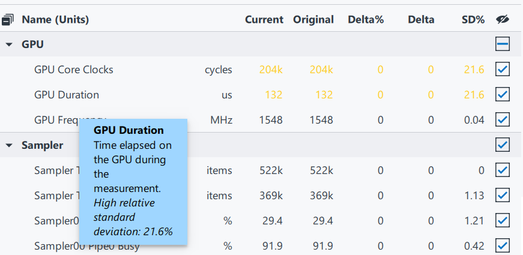Sort by the SD% column header
This screenshot has width=523, height=255.
473,20
